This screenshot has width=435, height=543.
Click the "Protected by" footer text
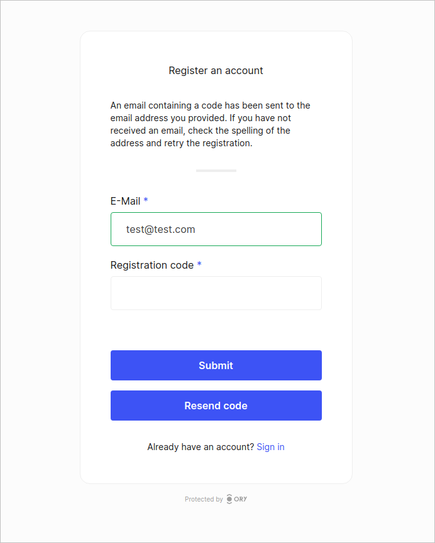coord(204,499)
